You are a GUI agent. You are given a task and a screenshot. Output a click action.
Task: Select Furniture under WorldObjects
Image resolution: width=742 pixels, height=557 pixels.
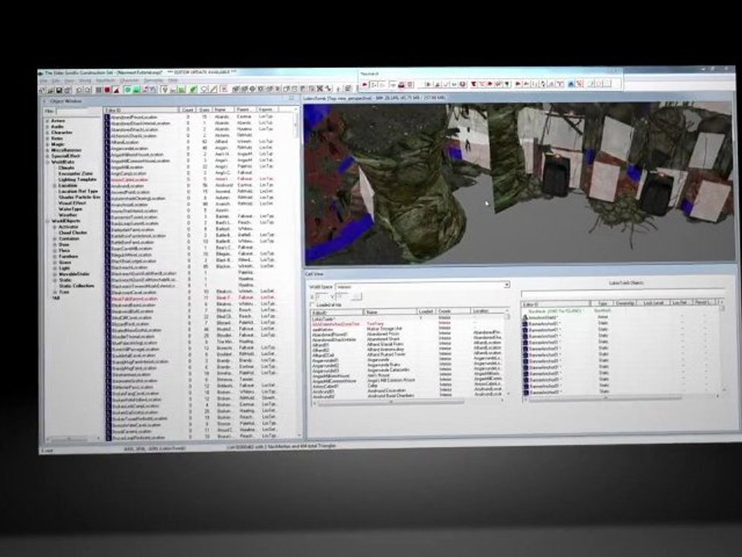(69, 256)
